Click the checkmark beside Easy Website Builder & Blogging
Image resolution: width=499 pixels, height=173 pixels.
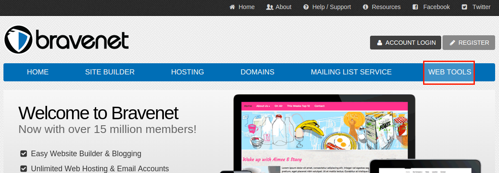23,154
